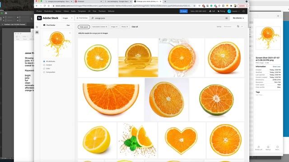The width and height of the screenshot is (289, 162).
Task: Open Audio in the top navigation
Action: click(x=73, y=11)
